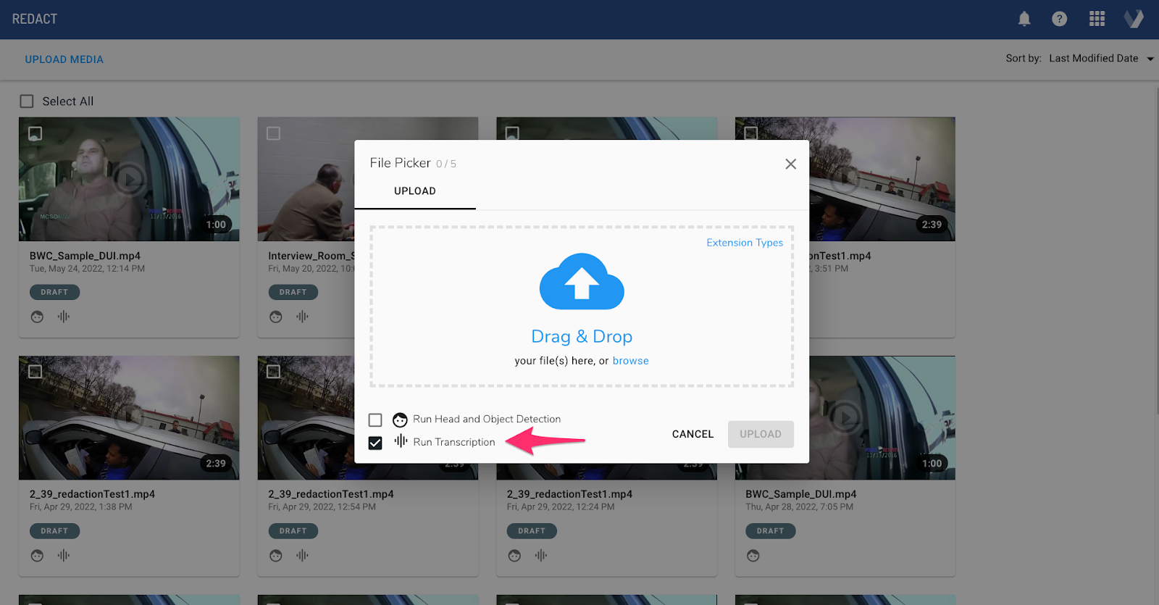Click UPLOAD MEDIA in the toolbar
Screen dimensions: 1159x605
tap(64, 59)
